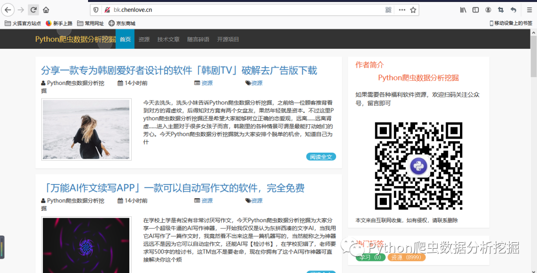Image resolution: width=537 pixels, height=273 pixels.
Task: Open the Firefox account avatar icon
Action: 488,10
